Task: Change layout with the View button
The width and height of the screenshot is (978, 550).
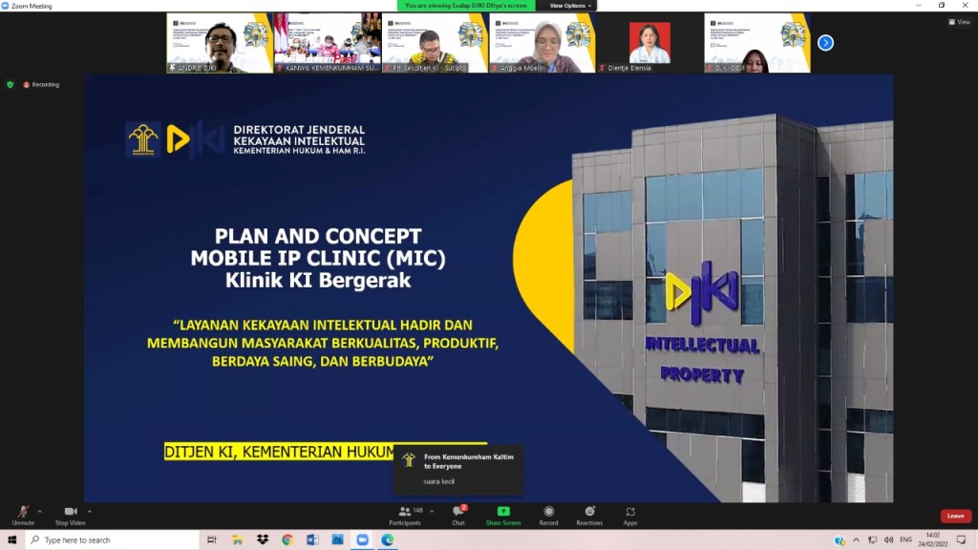Action: pos(959,22)
